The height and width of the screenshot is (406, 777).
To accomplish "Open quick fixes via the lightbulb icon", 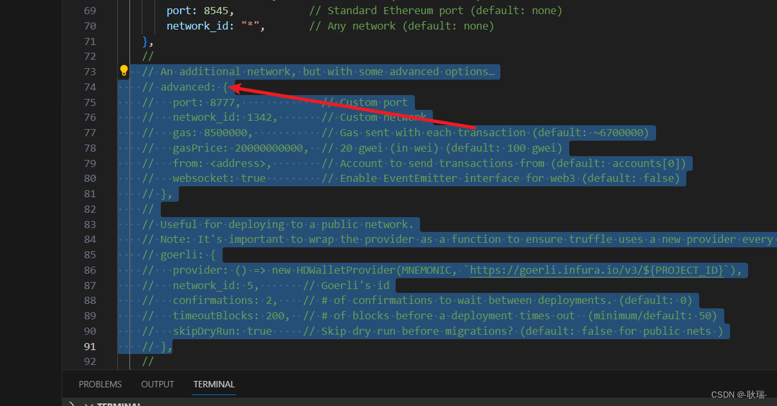I will pyautogui.click(x=123, y=71).
